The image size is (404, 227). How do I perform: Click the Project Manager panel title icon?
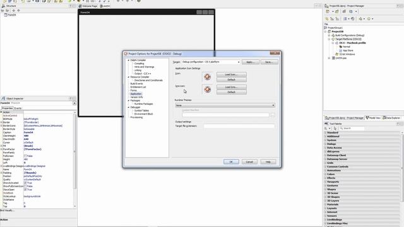pos(326,6)
